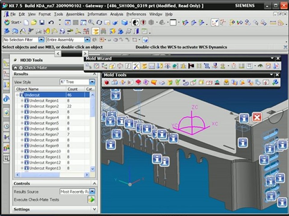This screenshot has width=289, height=216.
Task: Click the results horizontal scrollbar thumb
Action: (x=40, y=175)
